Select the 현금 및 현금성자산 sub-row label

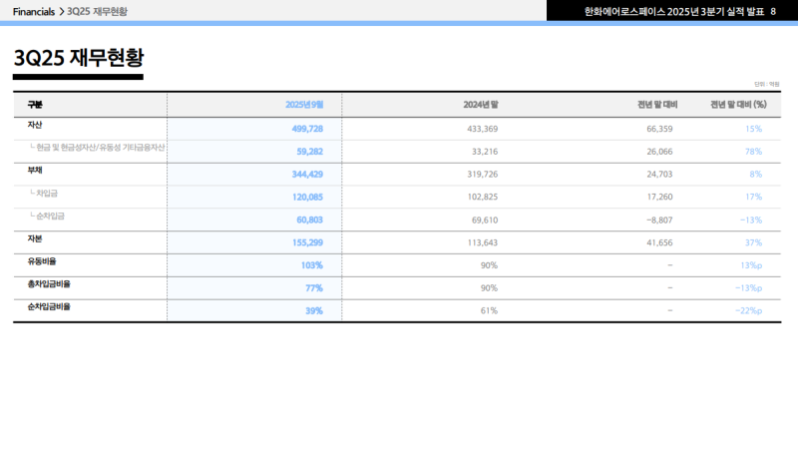(100, 148)
